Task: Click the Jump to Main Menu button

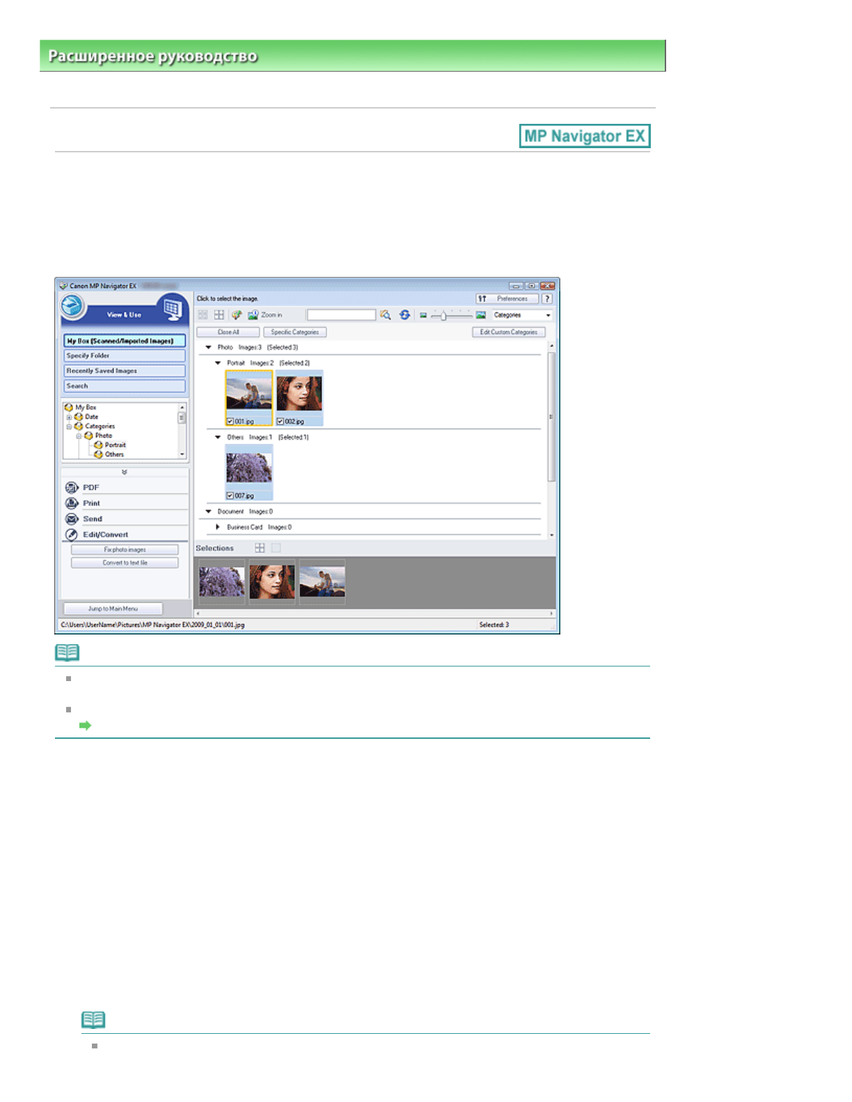Action: pos(113,609)
